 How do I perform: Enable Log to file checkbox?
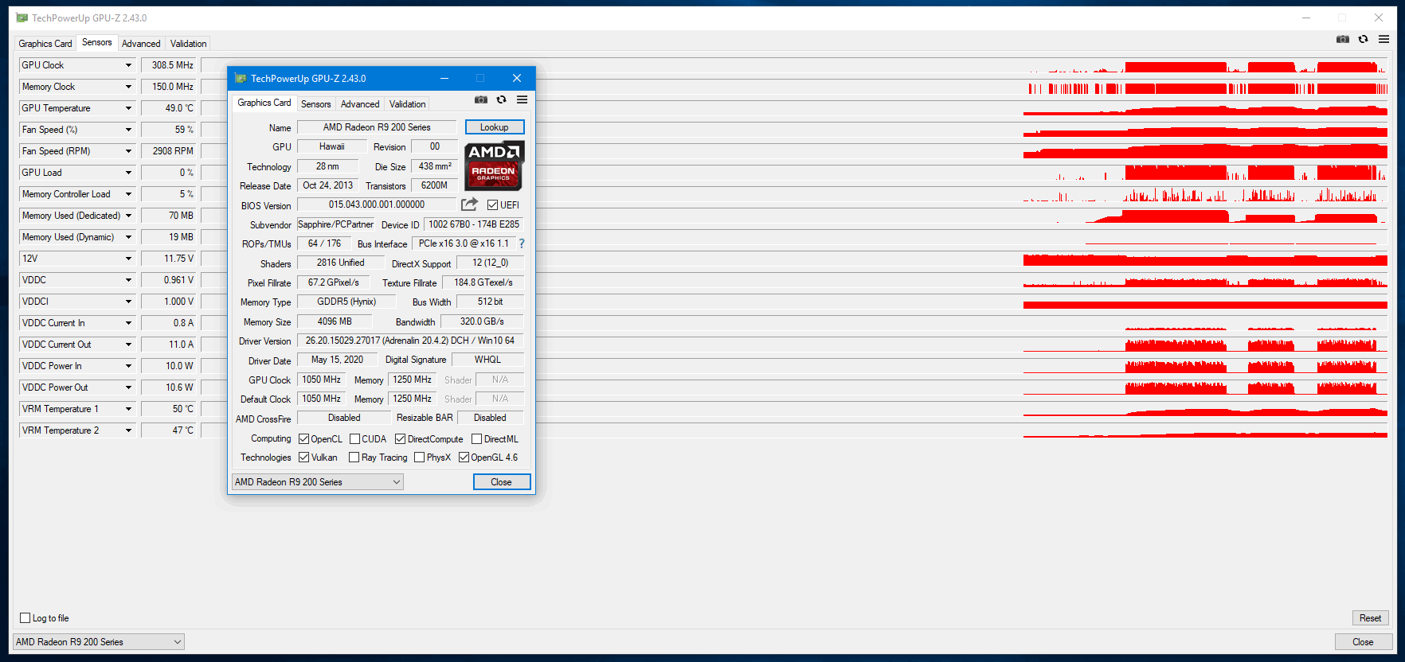[25, 618]
